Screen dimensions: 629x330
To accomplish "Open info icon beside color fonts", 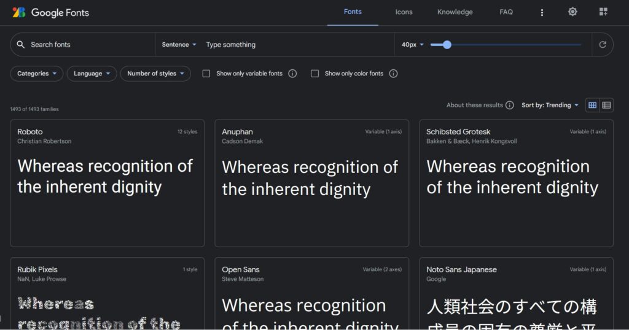I will (393, 74).
